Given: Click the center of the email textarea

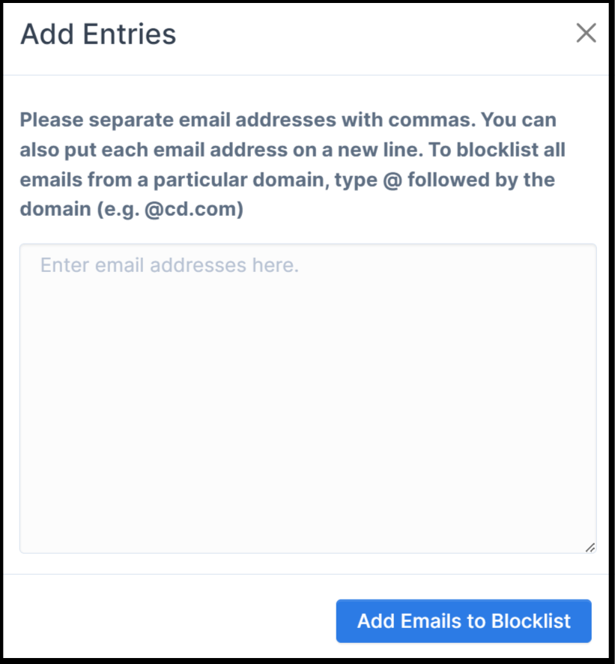Looking at the screenshot, I should [308, 398].
